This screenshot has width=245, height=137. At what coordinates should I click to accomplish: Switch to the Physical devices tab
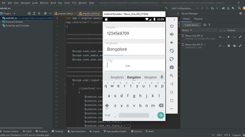pos(198,19)
